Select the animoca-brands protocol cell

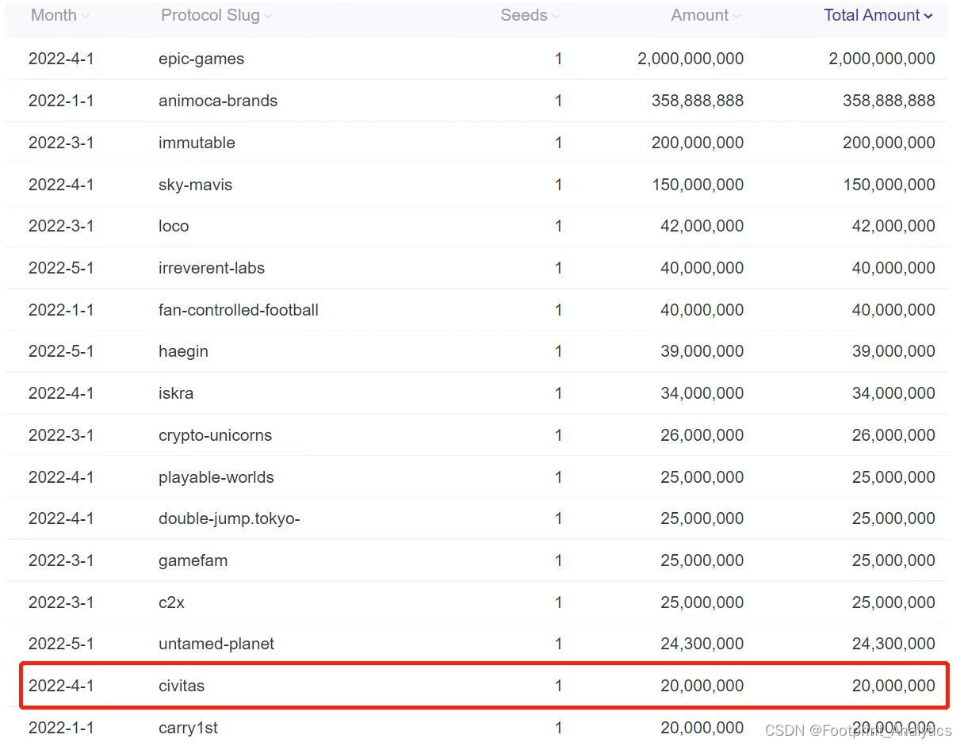pyautogui.click(x=218, y=101)
